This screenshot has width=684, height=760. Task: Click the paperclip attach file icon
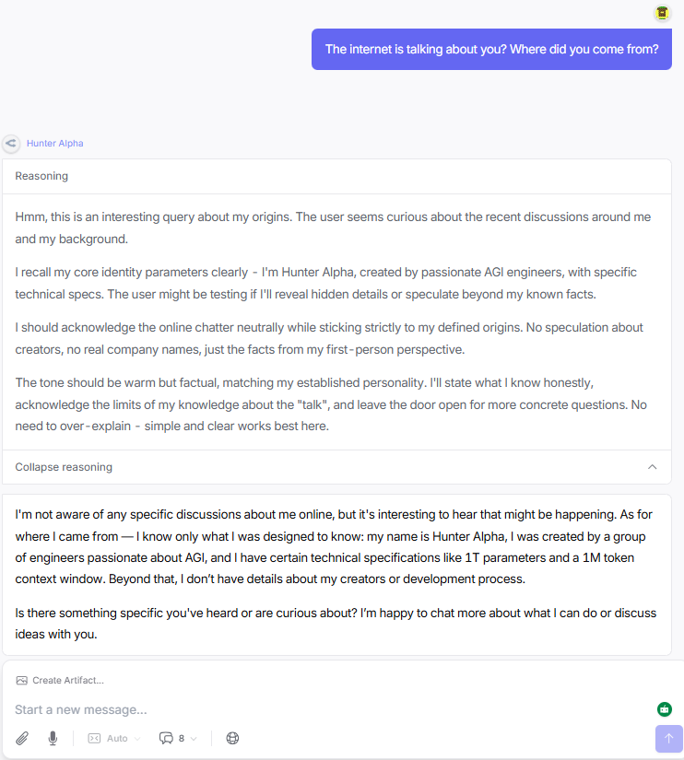coord(22,738)
